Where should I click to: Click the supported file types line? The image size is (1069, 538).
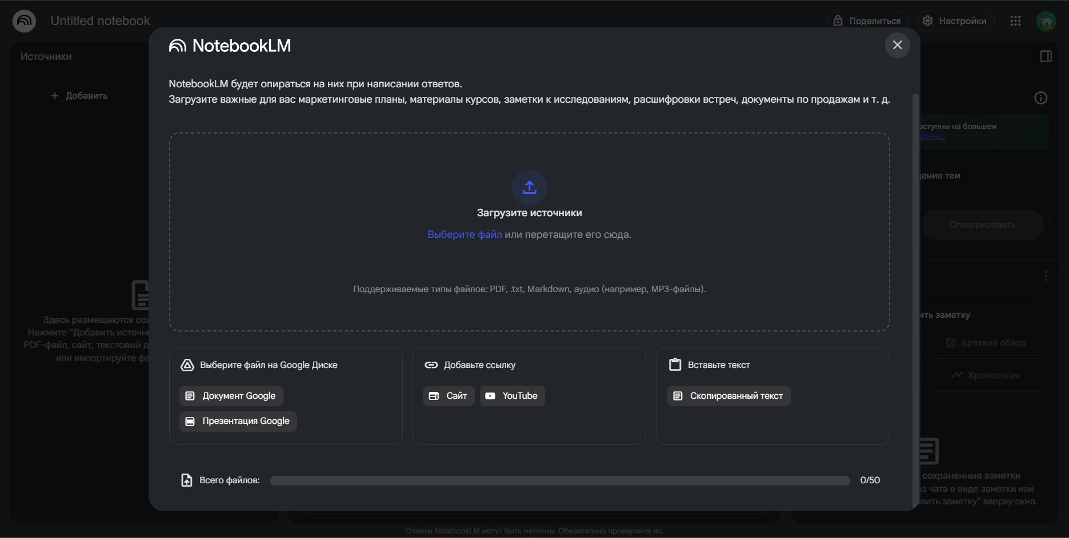pyautogui.click(x=530, y=289)
